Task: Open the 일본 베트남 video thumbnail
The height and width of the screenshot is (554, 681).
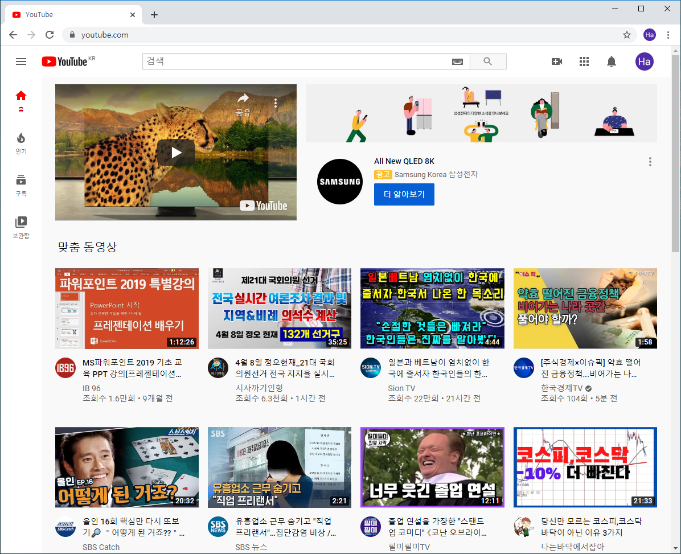Action: [433, 309]
